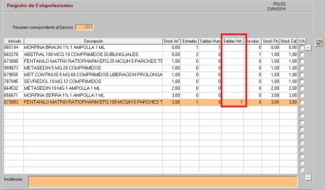Click the S/A column header
The width and height of the screenshot is (325, 190).
pos(302,41)
